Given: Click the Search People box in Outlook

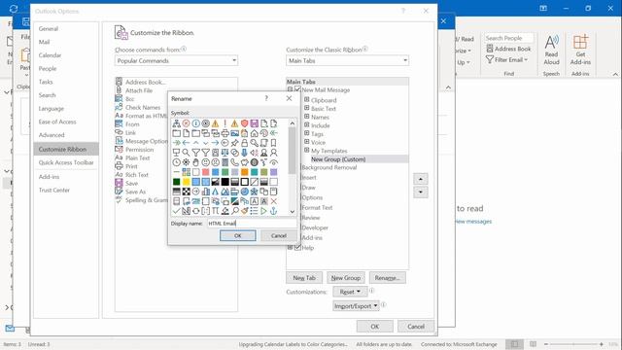Looking at the screenshot, I should [508, 38].
